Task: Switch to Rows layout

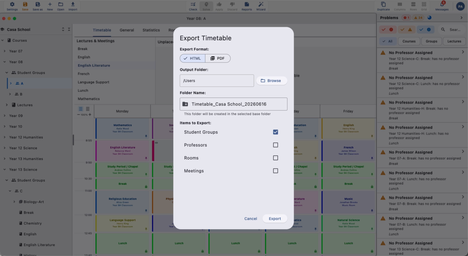Action: coord(413,6)
